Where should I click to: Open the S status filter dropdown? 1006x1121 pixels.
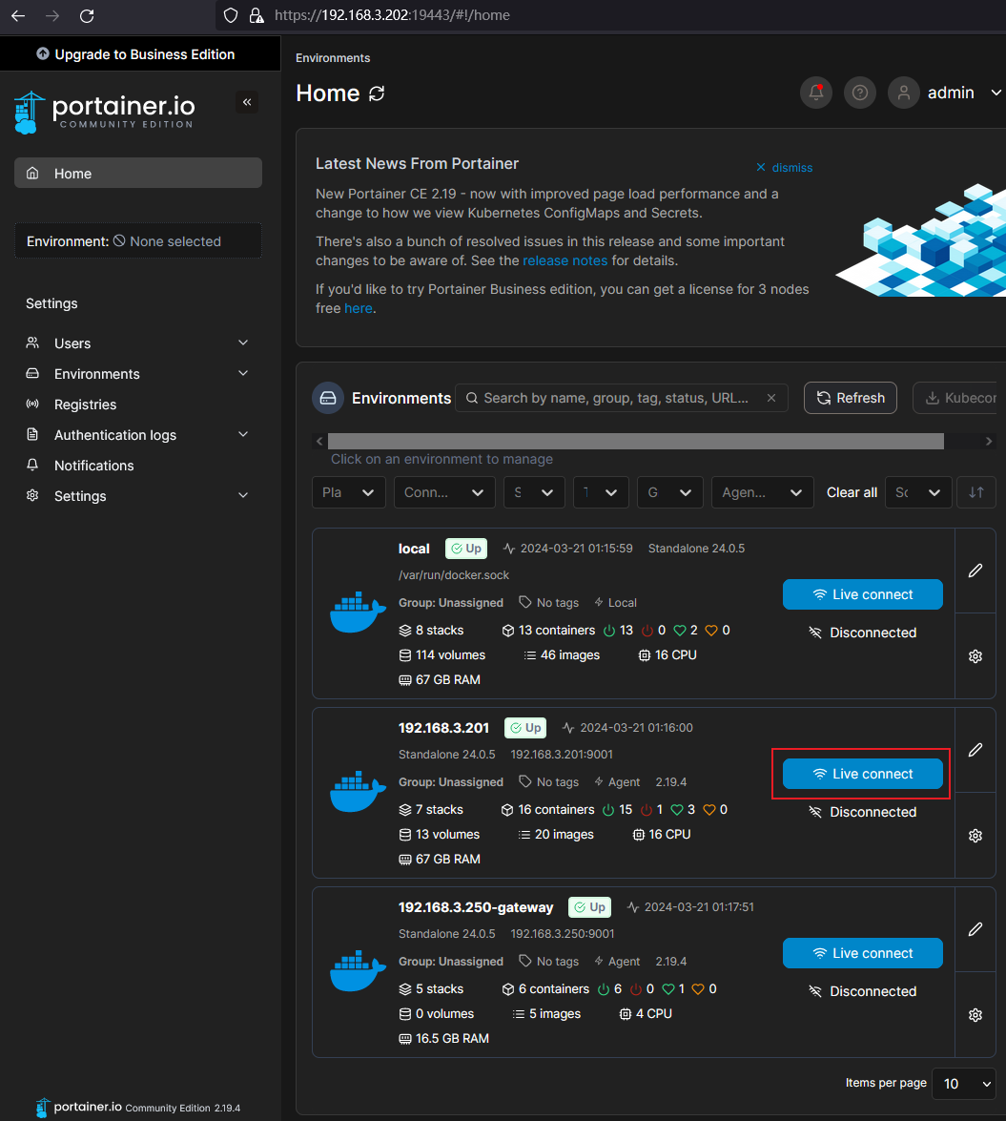click(x=534, y=492)
